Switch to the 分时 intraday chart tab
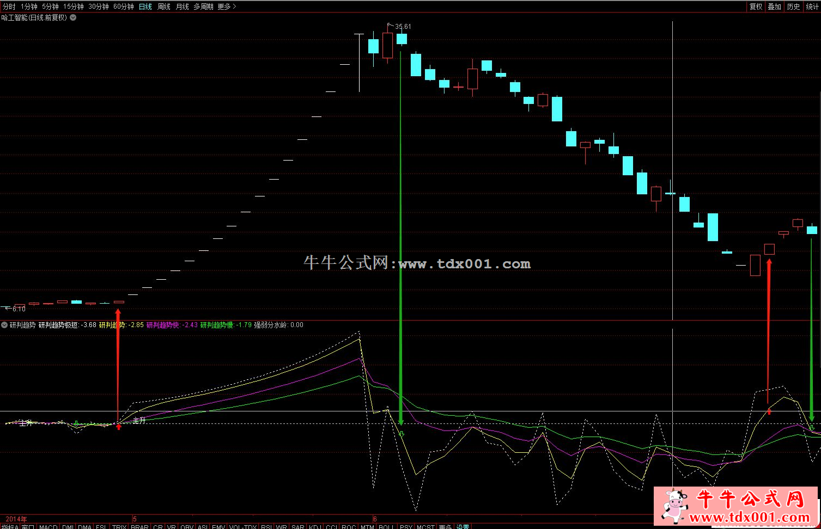Viewport: 821px width, 529px height. (x=9, y=7)
